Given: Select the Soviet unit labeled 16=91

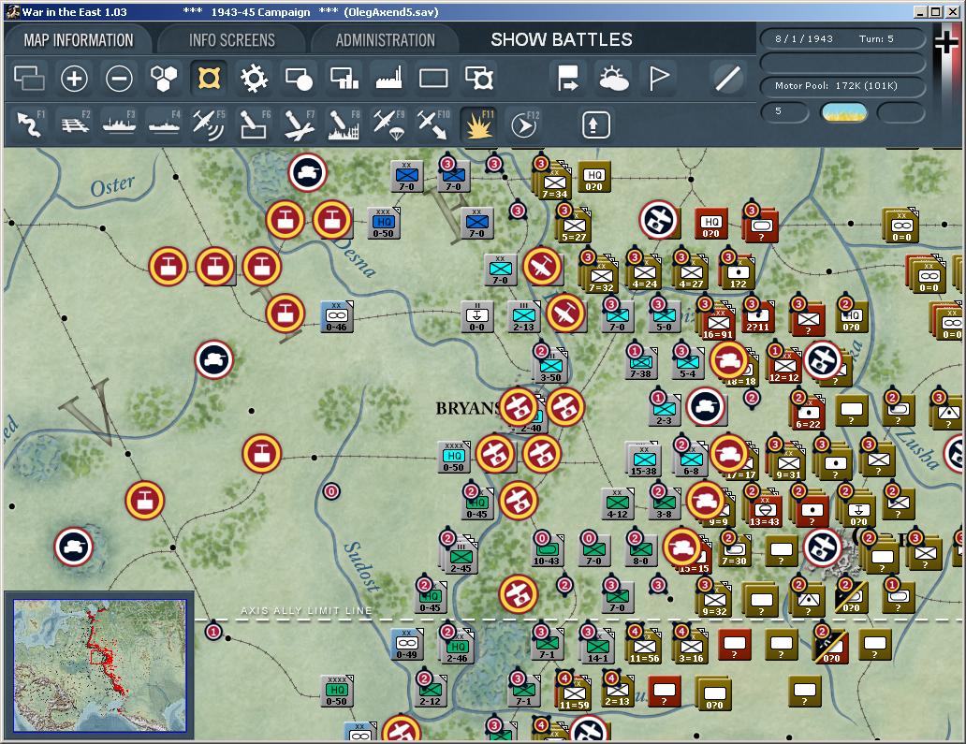Looking at the screenshot, I should click(718, 324).
